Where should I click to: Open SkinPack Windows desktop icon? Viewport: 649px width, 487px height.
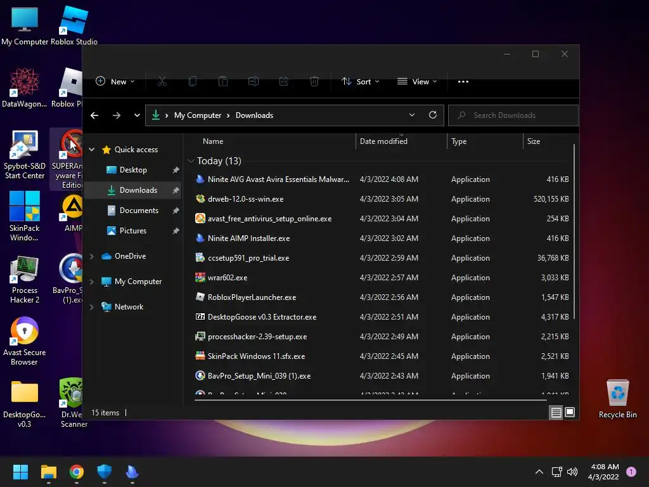pos(25,216)
